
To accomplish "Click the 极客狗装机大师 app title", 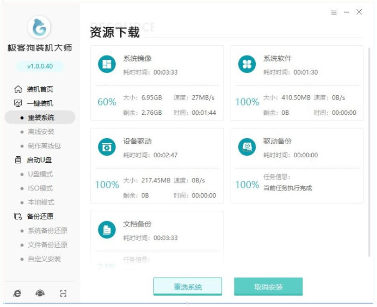I will [40, 48].
